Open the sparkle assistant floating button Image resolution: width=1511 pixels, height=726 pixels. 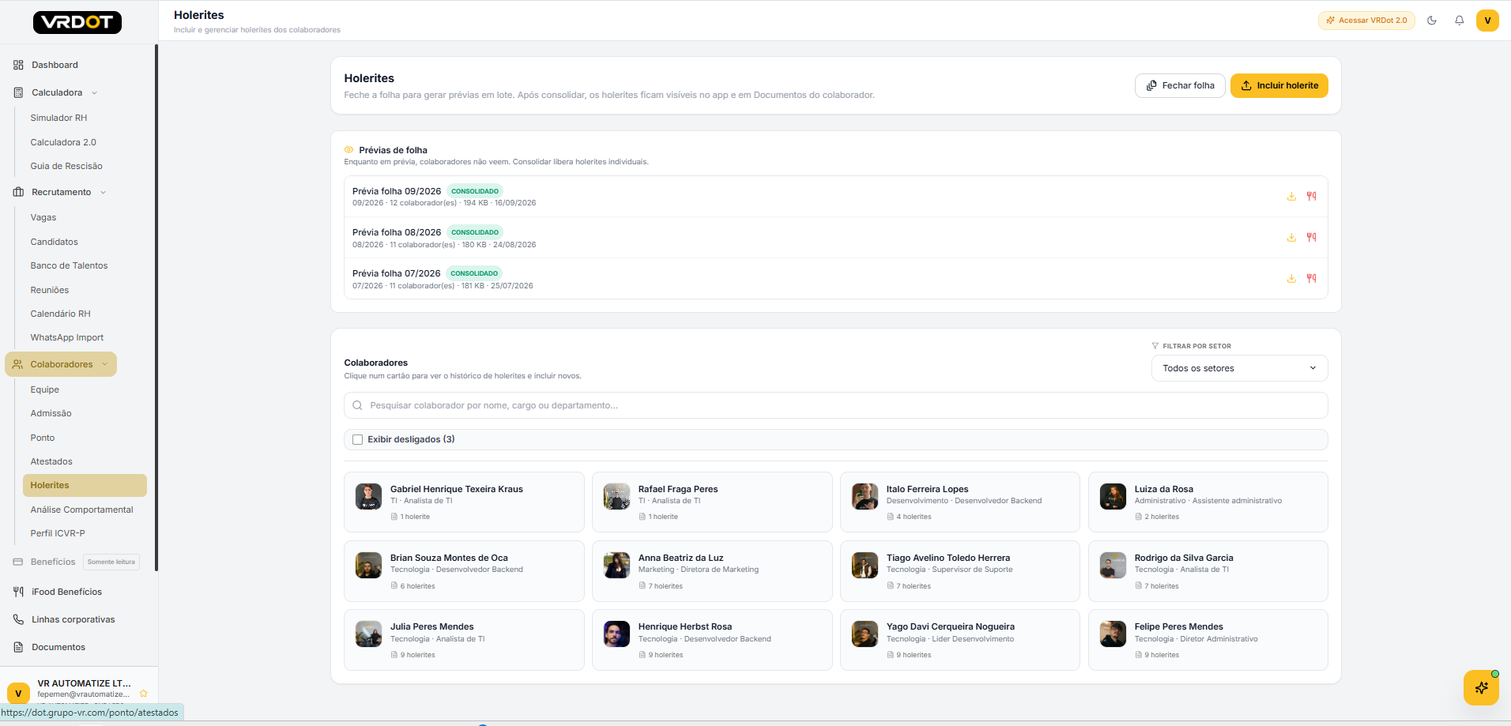[x=1481, y=687]
